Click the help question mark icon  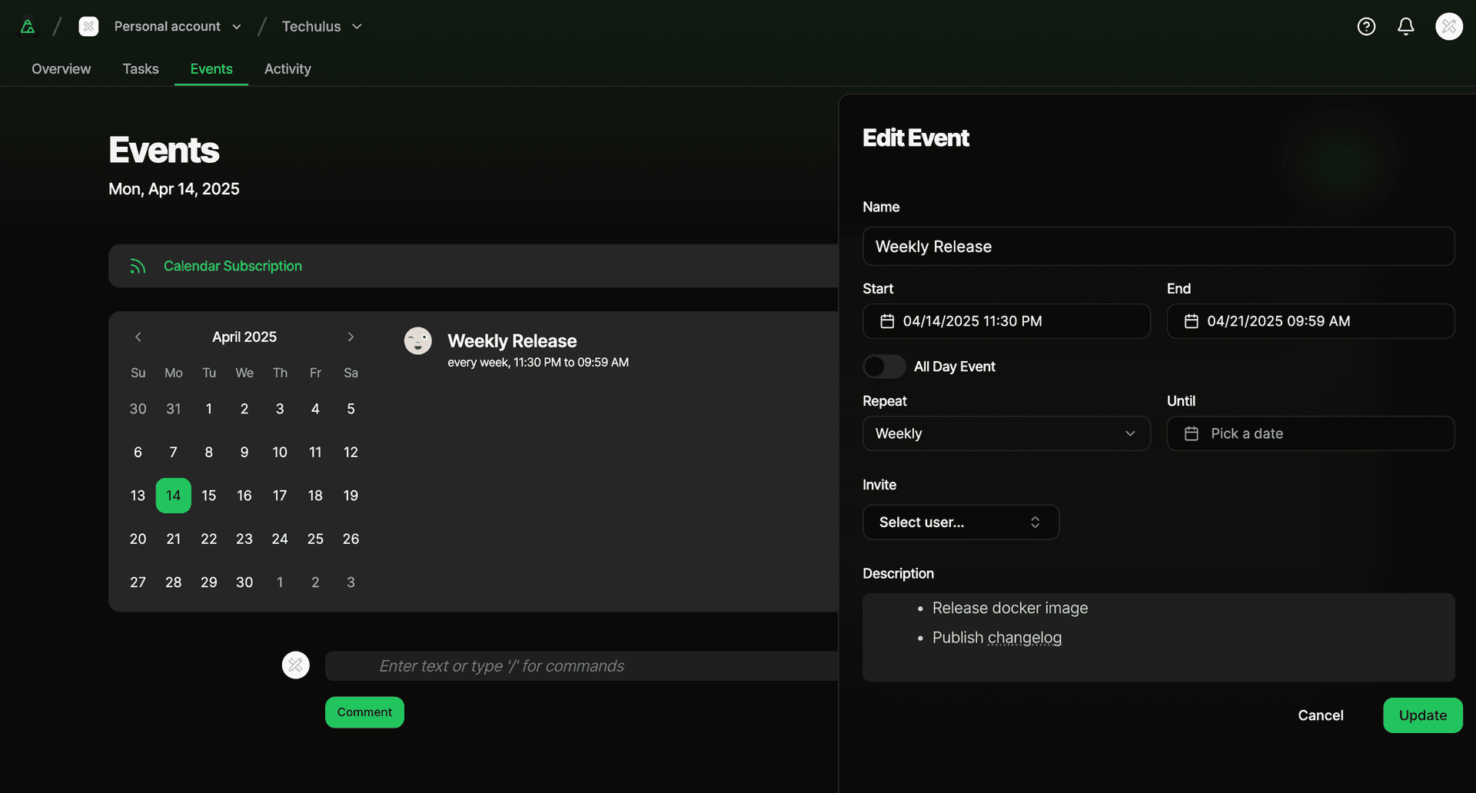1366,26
